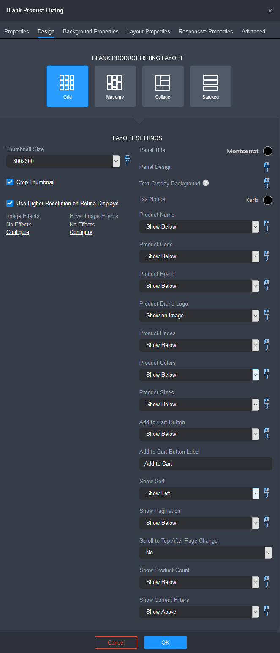This screenshot has height=653, width=280.
Task: Open Show Sort paintbrush styling
Action: (x=267, y=493)
